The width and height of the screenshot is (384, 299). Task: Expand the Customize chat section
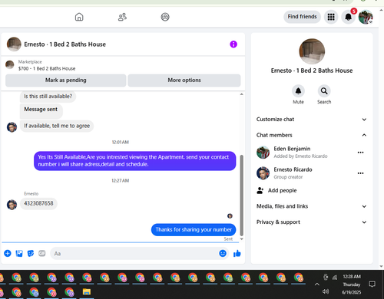point(312,120)
